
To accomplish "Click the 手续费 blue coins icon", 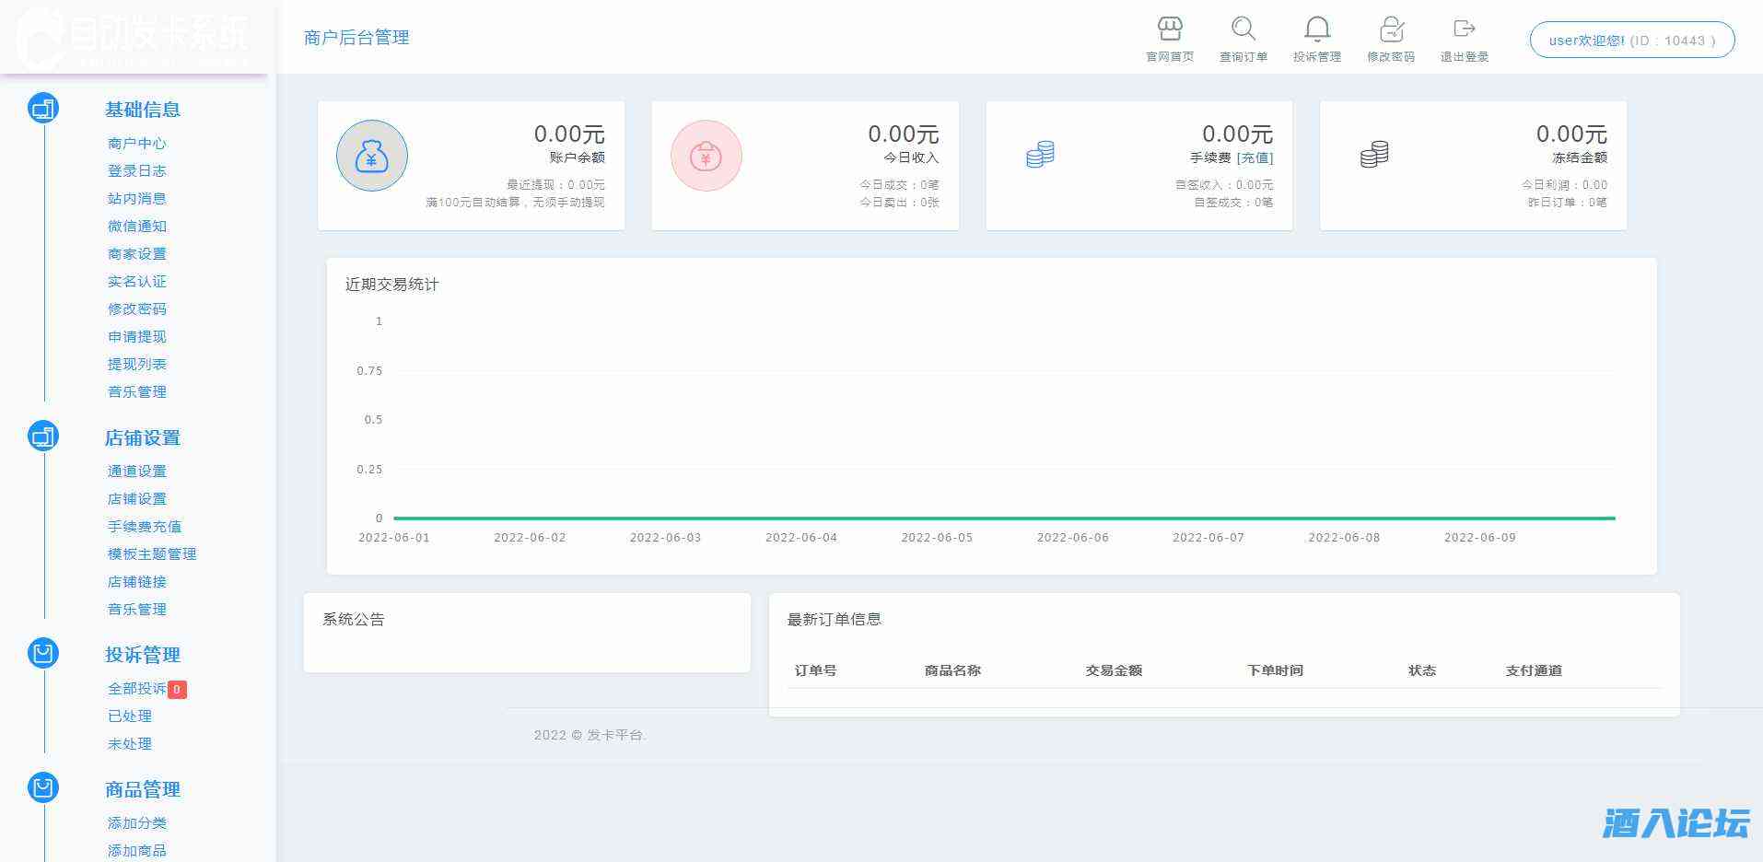I will tap(1040, 155).
